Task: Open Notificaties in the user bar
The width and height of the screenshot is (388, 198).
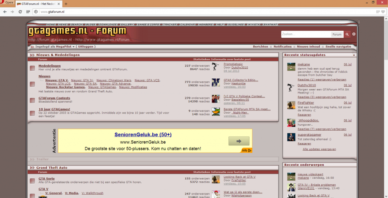Action: pos(283,47)
